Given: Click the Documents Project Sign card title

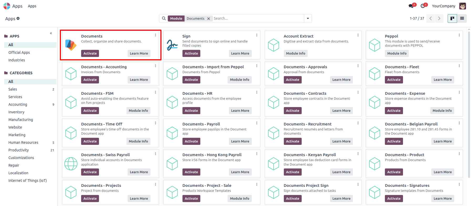Looking at the screenshot, I should pyautogui.click(x=306, y=186).
